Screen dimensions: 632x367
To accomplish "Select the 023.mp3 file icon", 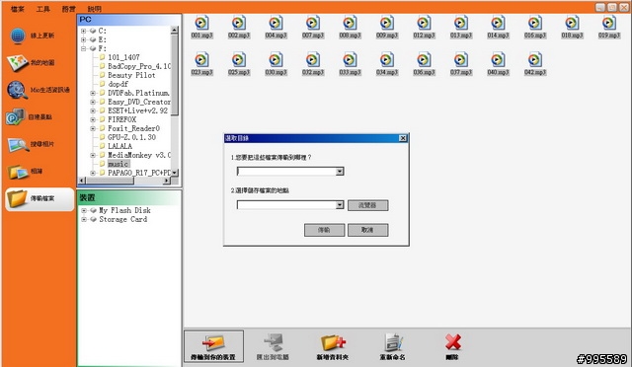I will 201,60.
